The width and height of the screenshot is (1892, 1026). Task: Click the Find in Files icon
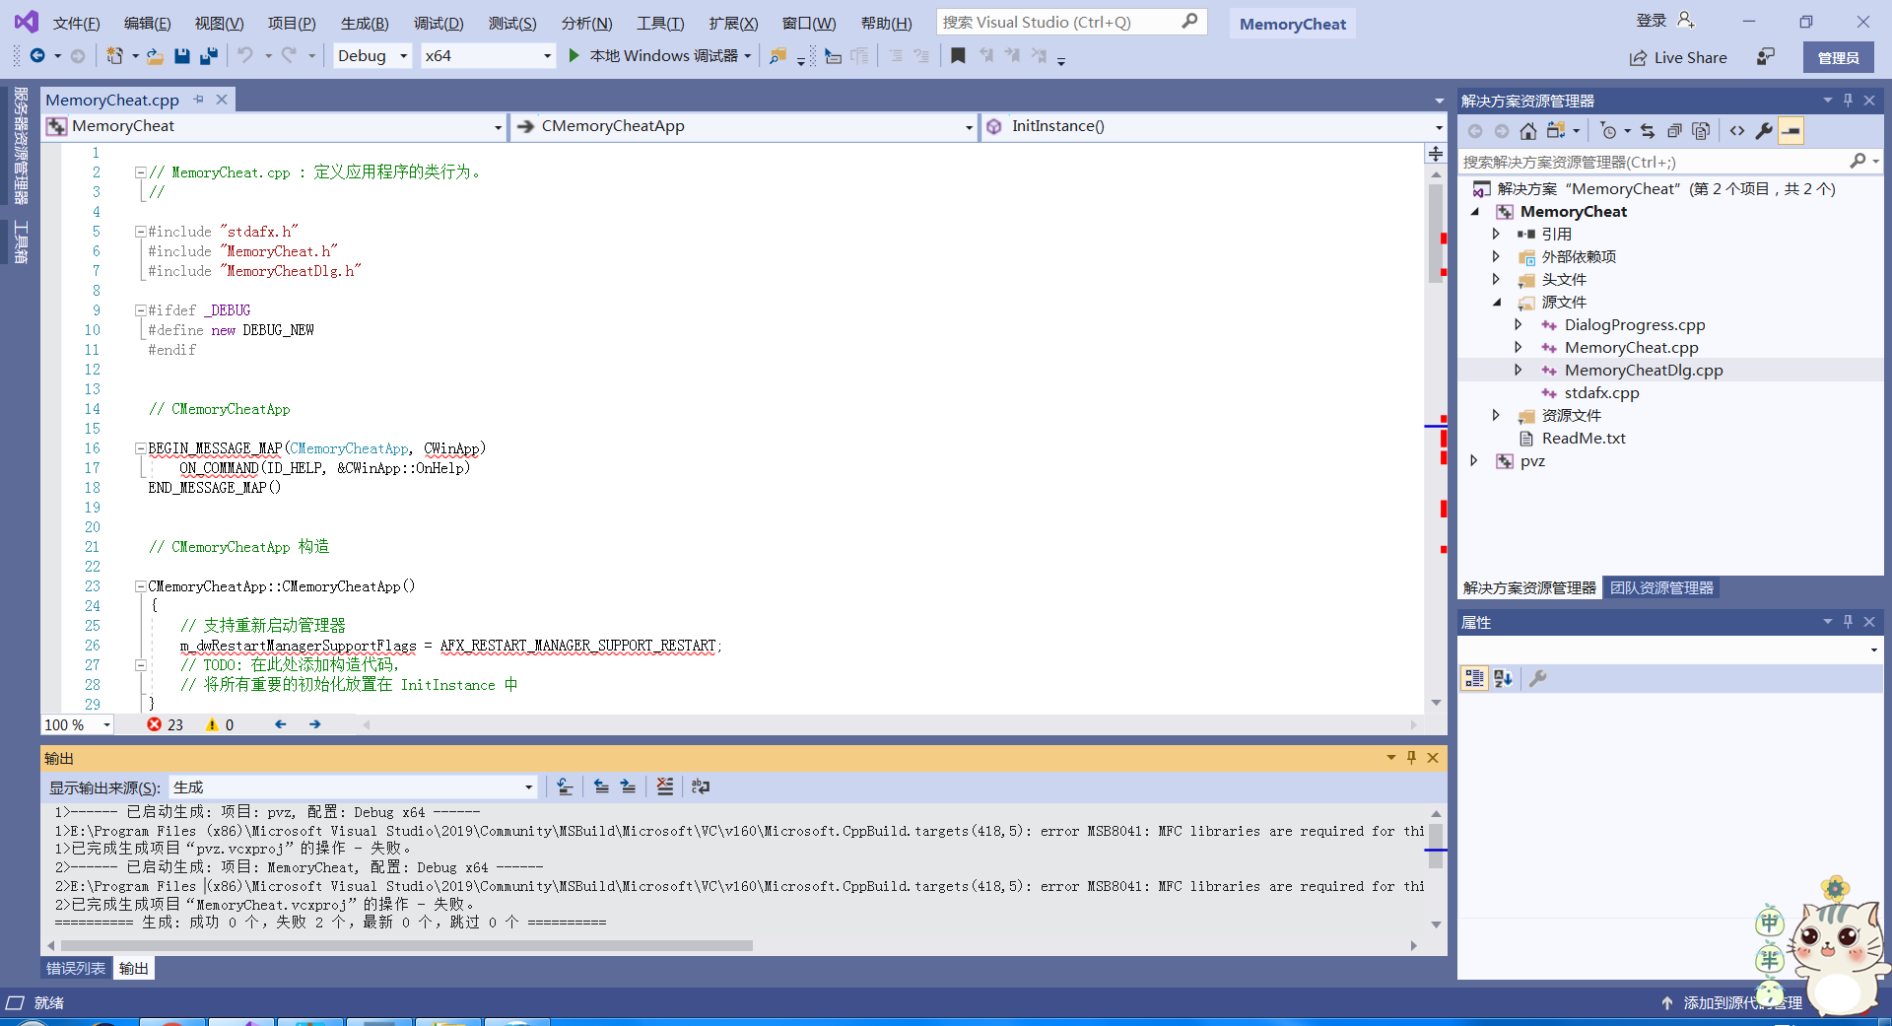click(777, 56)
